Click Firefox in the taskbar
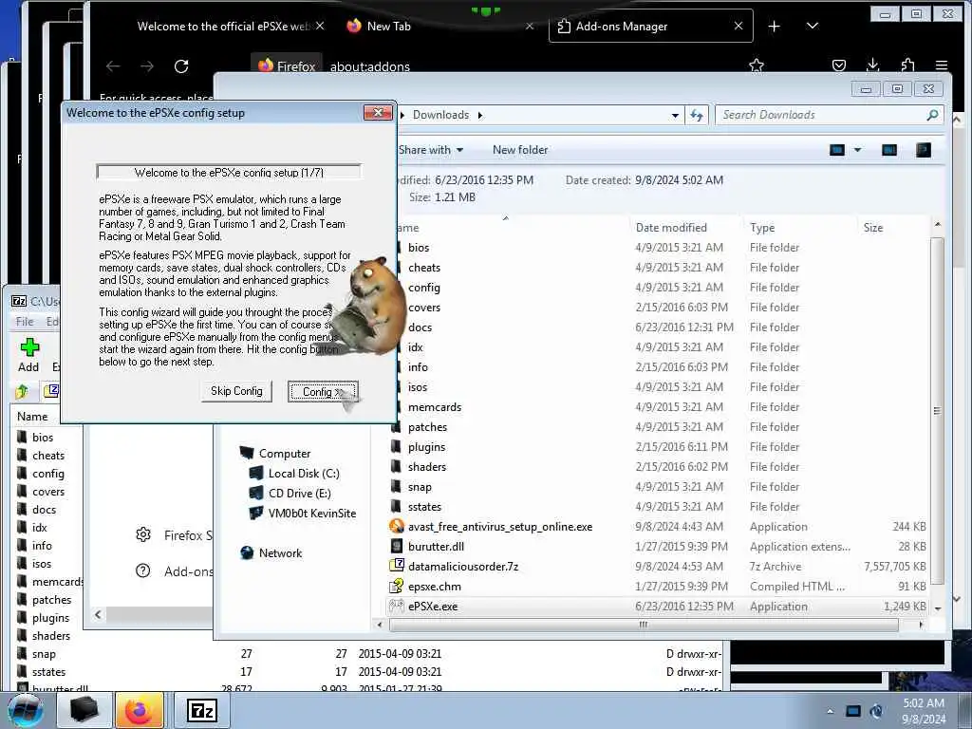This screenshot has height=729, width=972. (139, 710)
